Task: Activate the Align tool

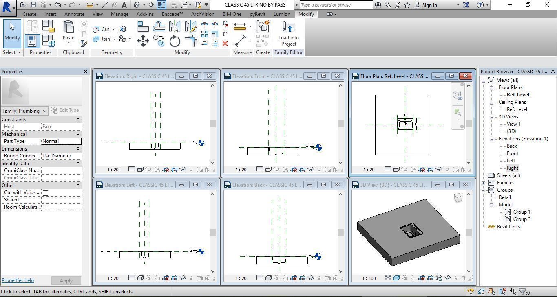Action: coord(143,27)
